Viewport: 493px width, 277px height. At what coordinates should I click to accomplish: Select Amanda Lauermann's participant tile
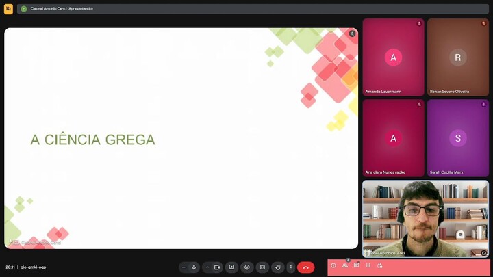(393, 57)
